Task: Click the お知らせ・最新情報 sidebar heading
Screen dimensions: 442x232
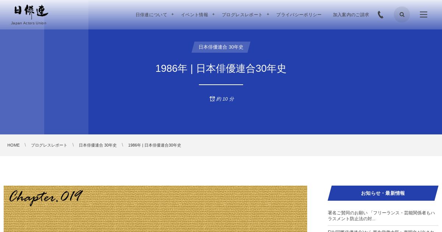Action: [383, 193]
